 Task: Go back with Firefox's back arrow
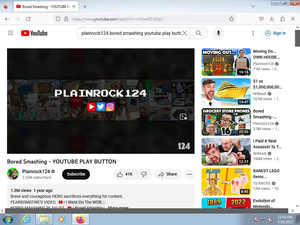[7, 19]
